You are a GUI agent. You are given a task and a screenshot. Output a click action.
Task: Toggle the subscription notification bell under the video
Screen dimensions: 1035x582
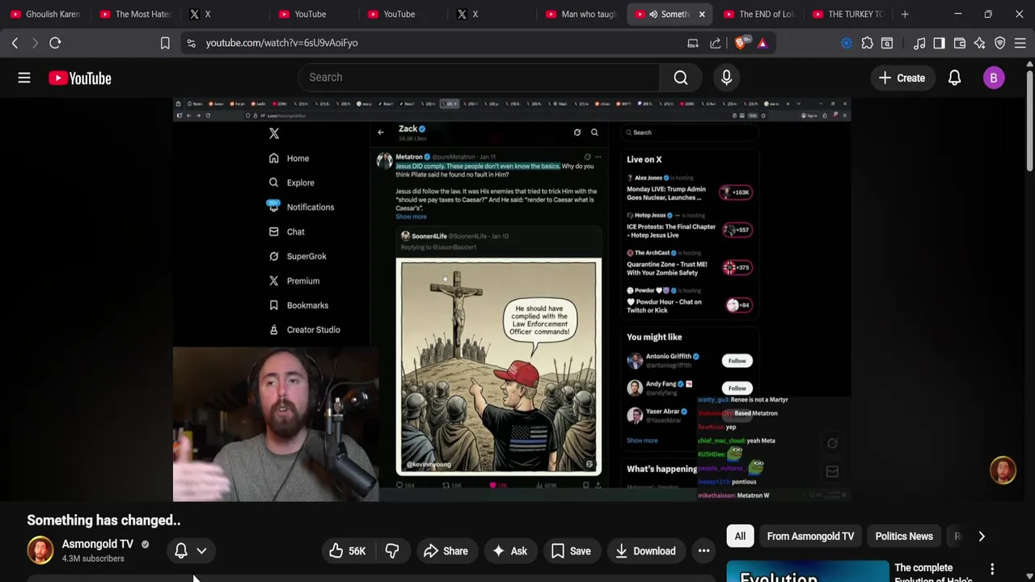pyautogui.click(x=181, y=550)
